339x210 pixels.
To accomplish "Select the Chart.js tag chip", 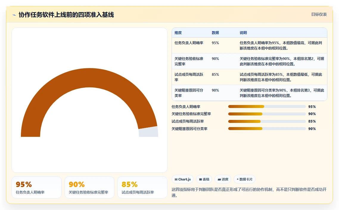I will [x=183, y=179].
